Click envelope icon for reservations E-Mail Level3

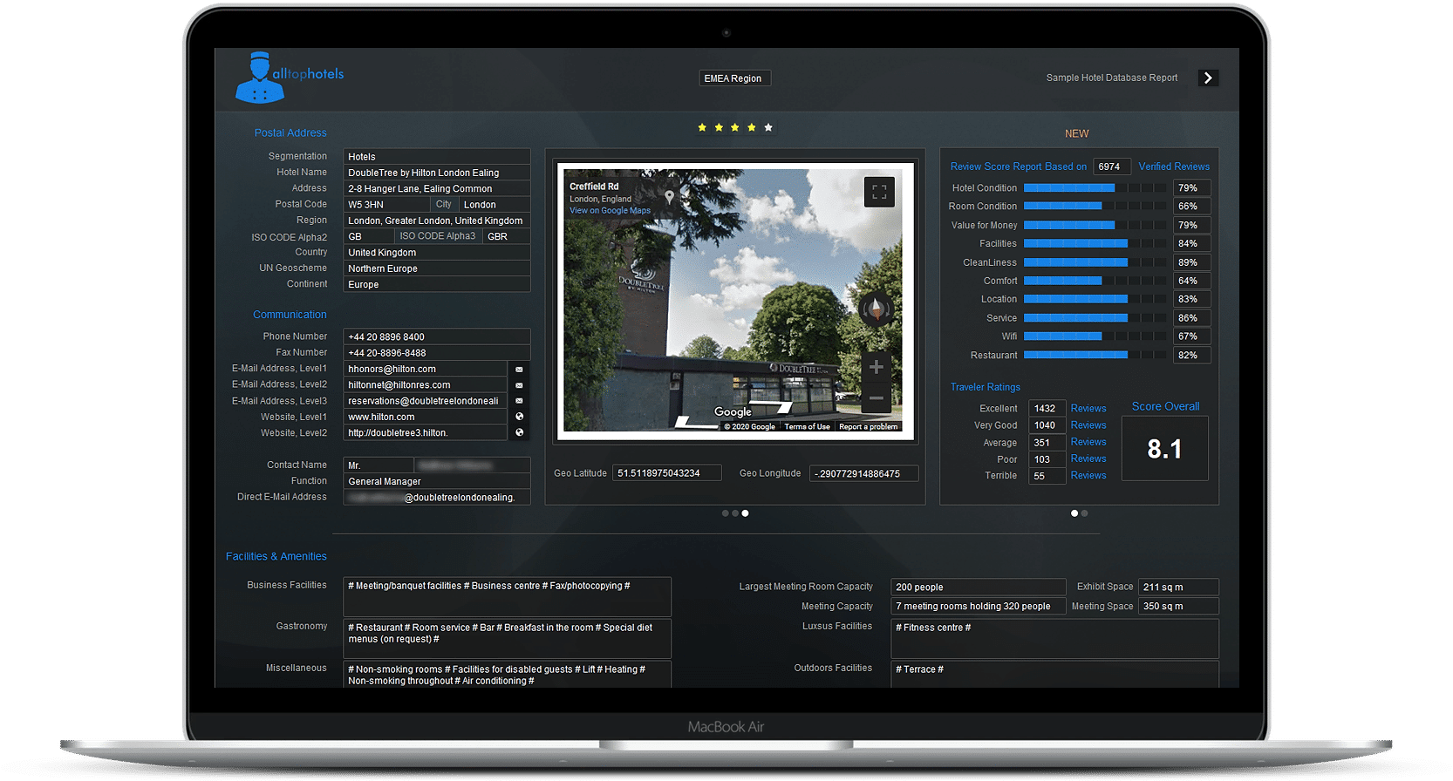tap(519, 401)
